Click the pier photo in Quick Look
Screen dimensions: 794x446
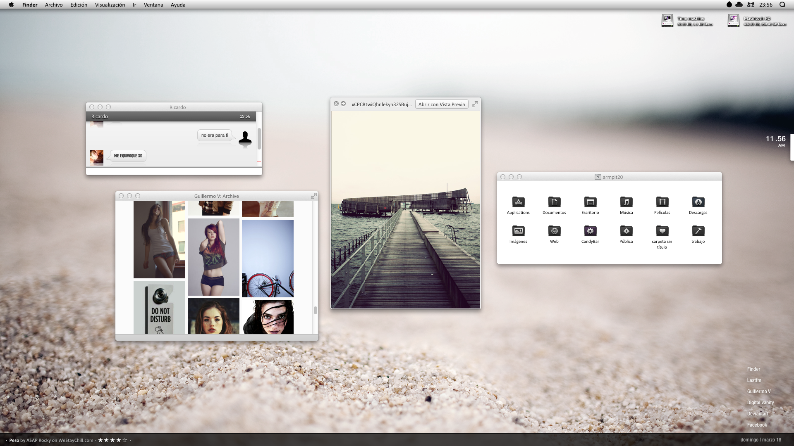point(406,210)
